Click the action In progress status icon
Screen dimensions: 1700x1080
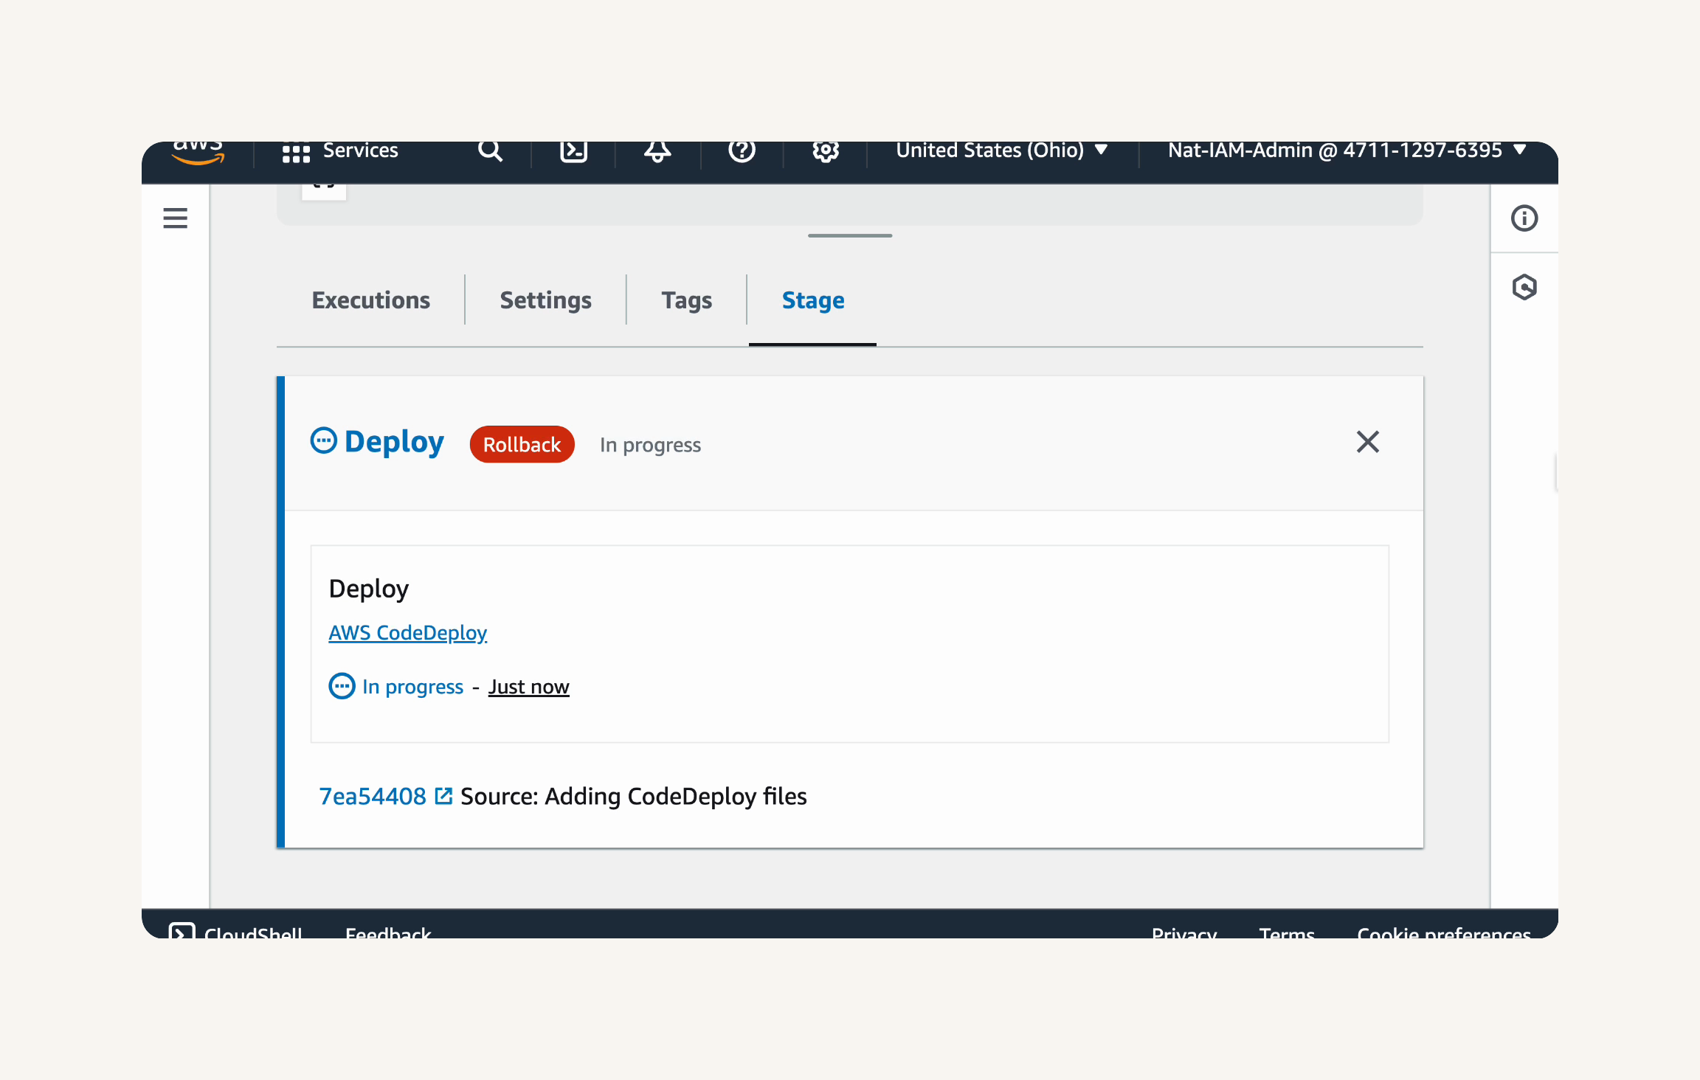[x=342, y=686]
